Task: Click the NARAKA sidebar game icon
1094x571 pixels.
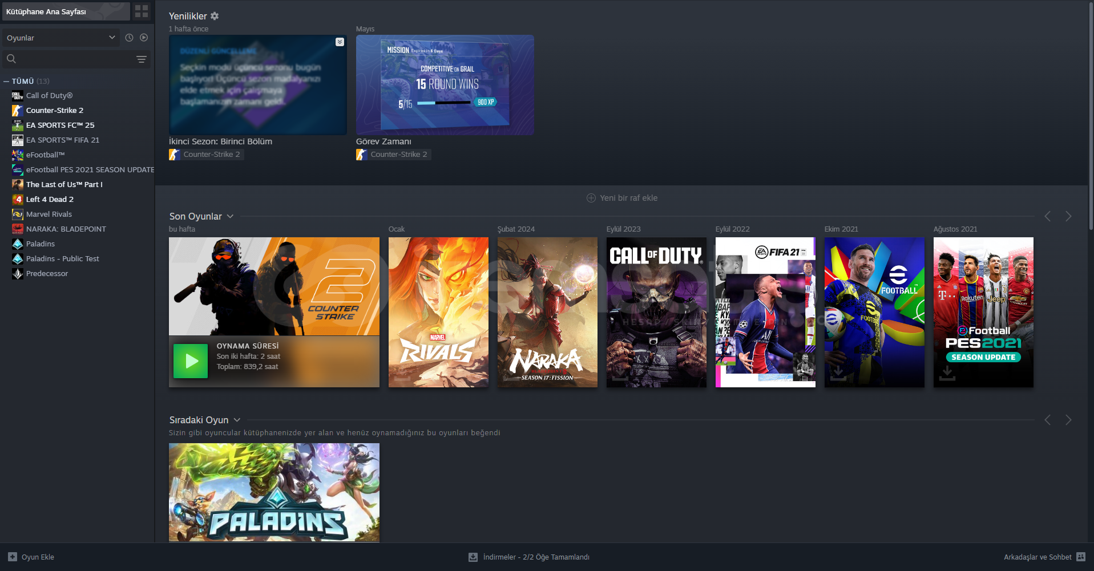Action: click(x=18, y=229)
